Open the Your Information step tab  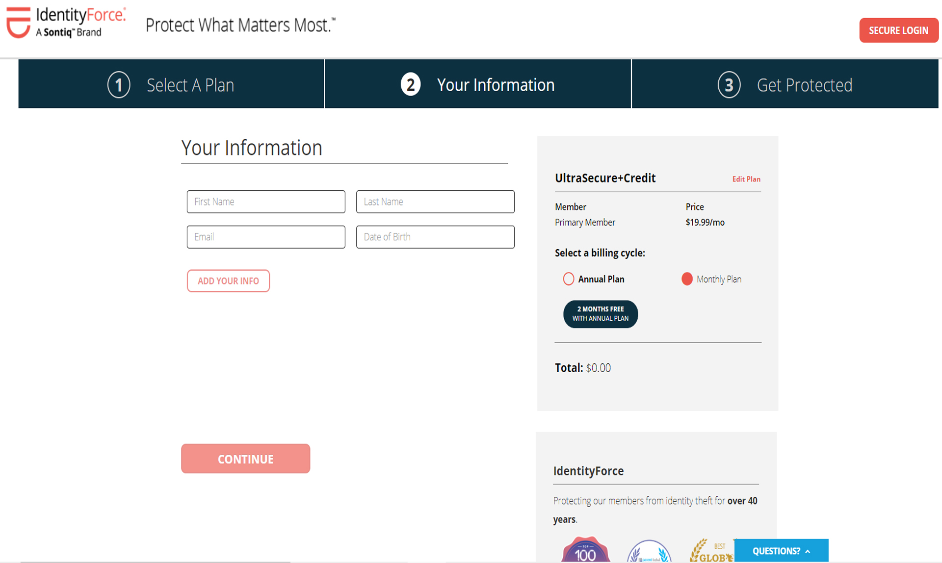coord(478,84)
